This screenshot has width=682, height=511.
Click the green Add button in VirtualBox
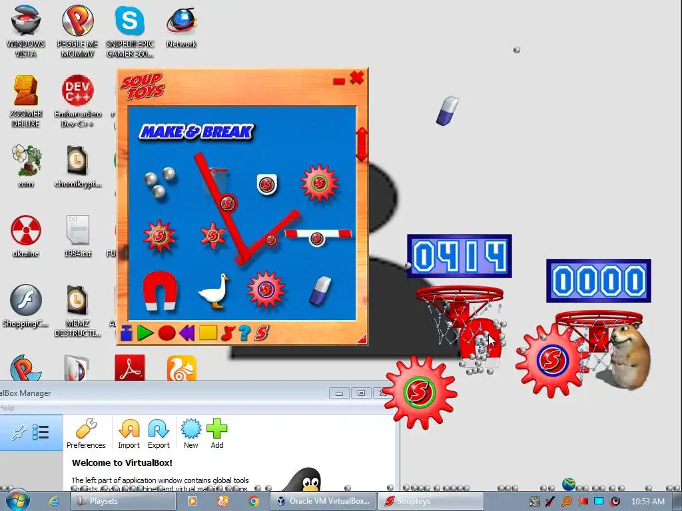pyautogui.click(x=217, y=432)
